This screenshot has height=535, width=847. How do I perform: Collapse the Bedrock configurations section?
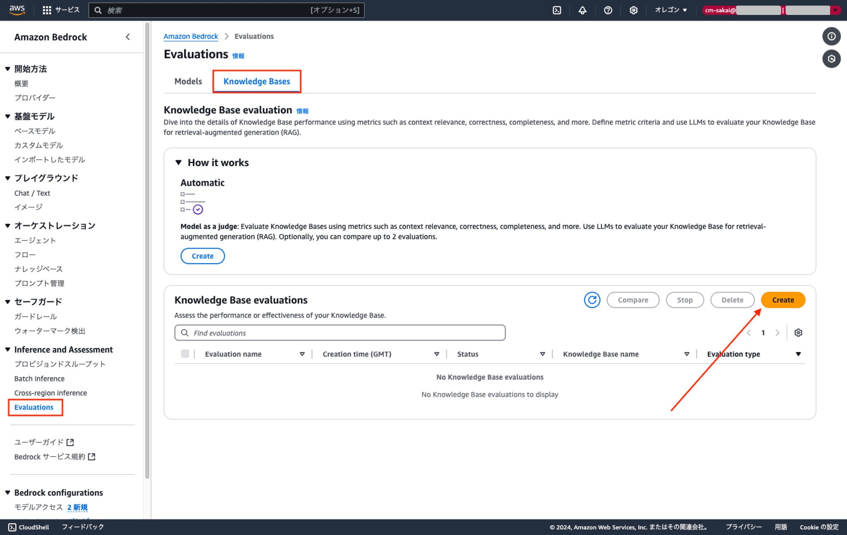pyautogui.click(x=8, y=493)
